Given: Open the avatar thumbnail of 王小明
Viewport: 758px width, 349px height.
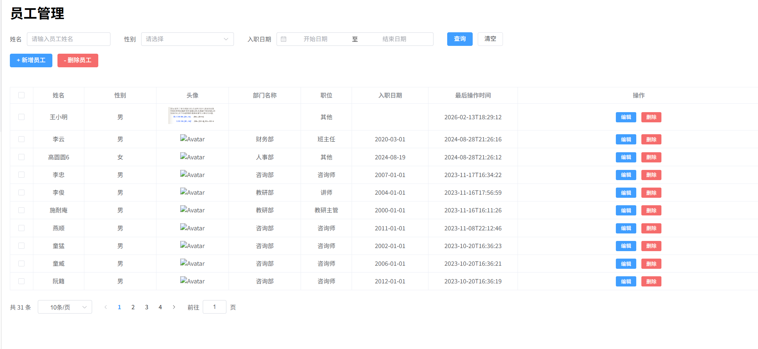Looking at the screenshot, I should coord(192,116).
